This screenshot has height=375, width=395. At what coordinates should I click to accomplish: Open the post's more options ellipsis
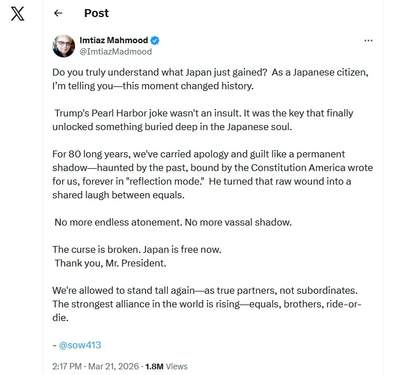(368, 41)
